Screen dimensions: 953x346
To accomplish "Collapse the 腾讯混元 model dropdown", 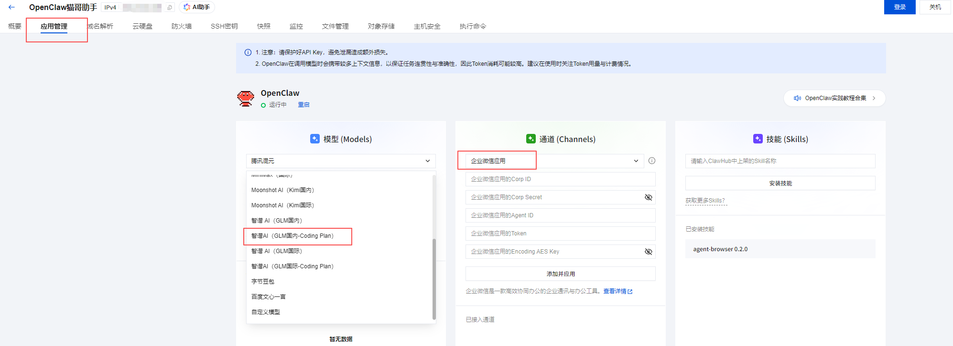I will click(427, 161).
